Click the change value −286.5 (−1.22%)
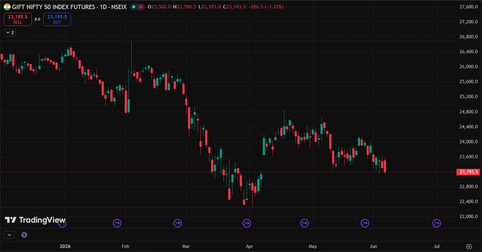The width and height of the screenshot is (482, 252). (266, 7)
